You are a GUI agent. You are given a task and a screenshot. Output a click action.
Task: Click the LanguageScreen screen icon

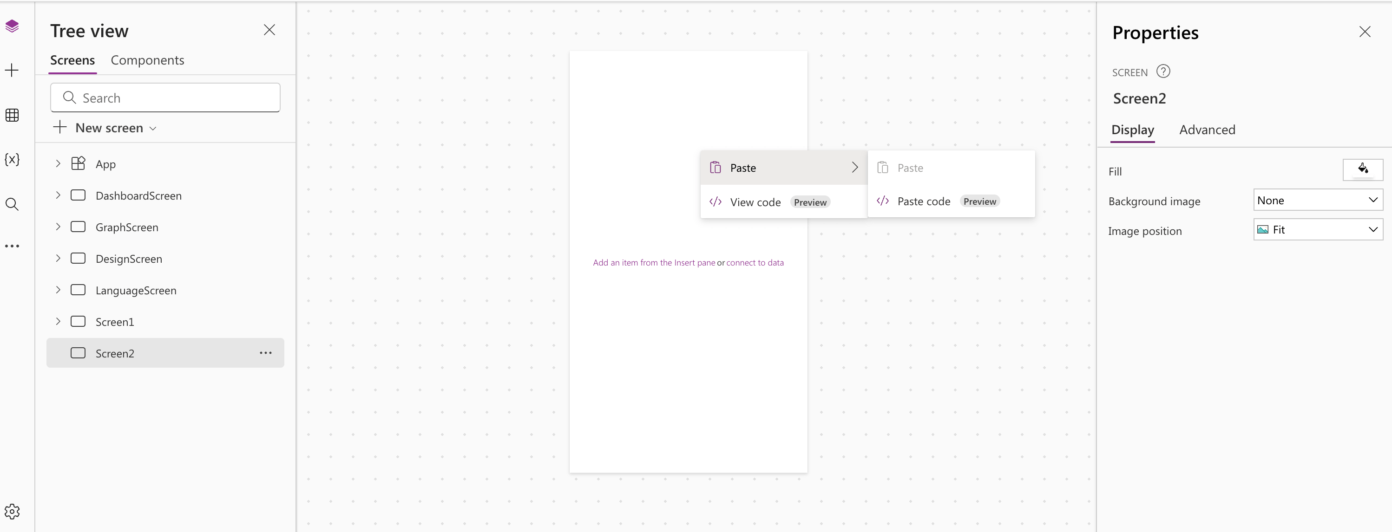pos(79,290)
